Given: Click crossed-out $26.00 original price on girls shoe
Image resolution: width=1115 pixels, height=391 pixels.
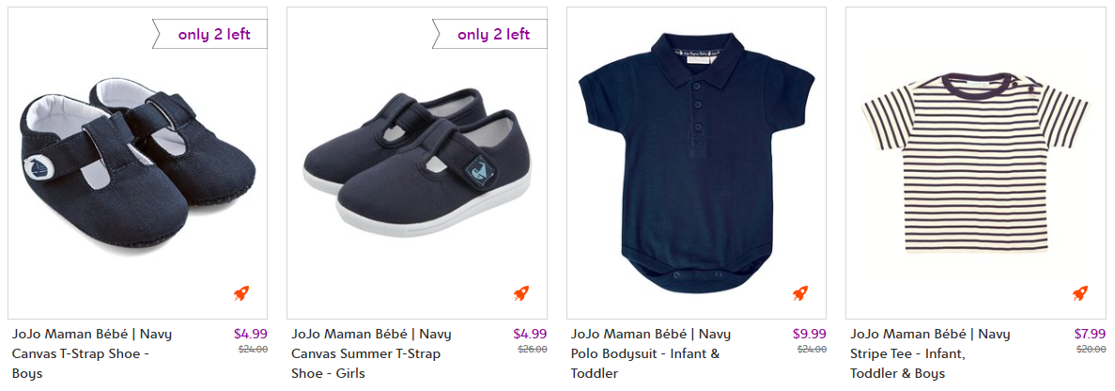Looking at the screenshot, I should (532, 349).
